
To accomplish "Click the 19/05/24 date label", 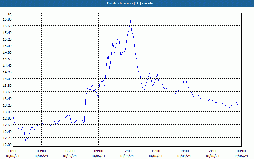I will click(241, 156).
